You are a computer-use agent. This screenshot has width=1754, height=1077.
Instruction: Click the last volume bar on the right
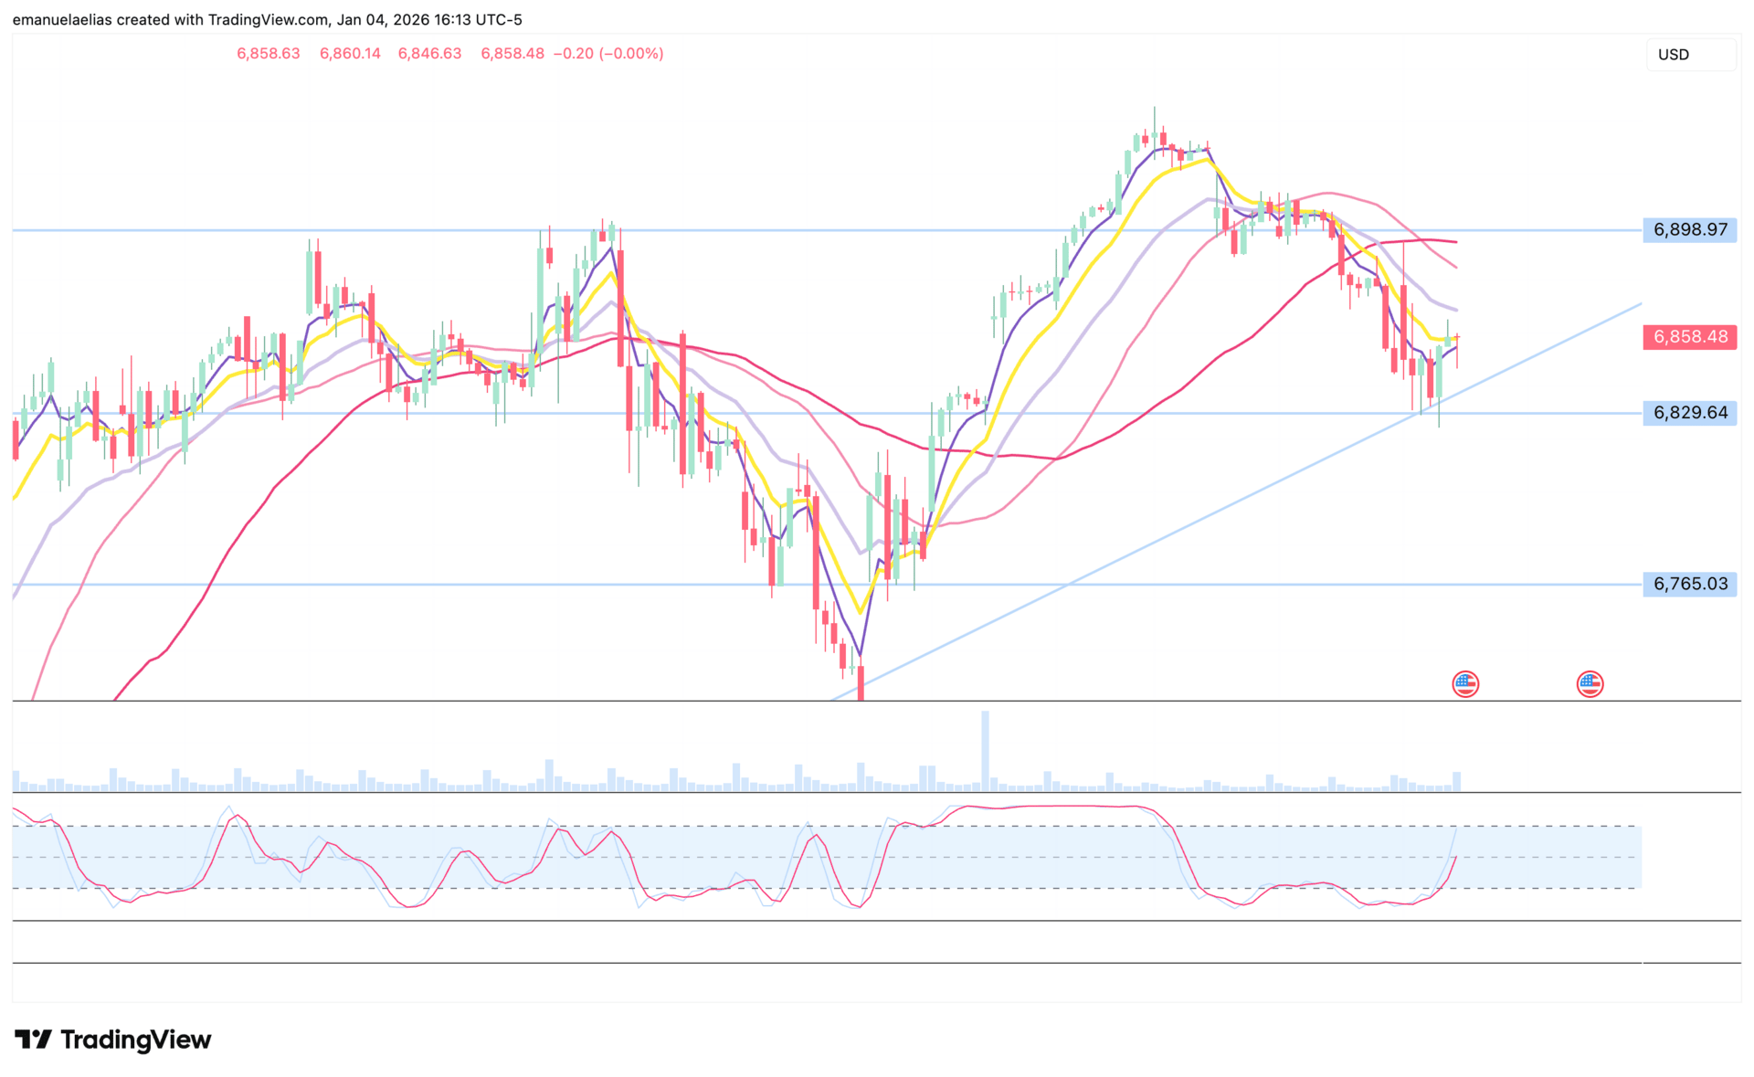pyautogui.click(x=1456, y=782)
